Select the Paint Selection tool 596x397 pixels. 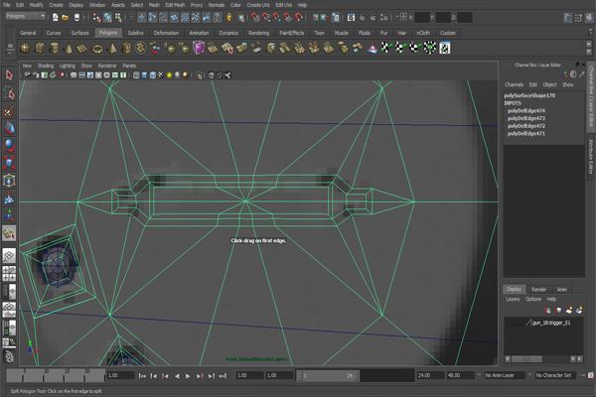(x=9, y=110)
